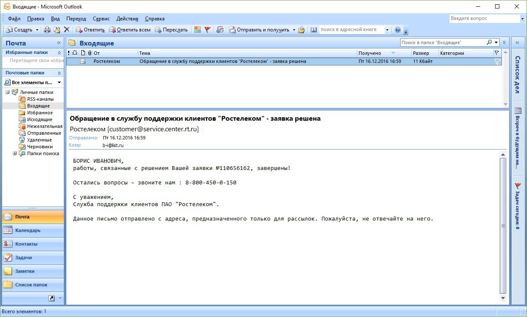The height and width of the screenshot is (317, 527).
Task: Expand the Список дел to-do bar
Action: coord(518,43)
